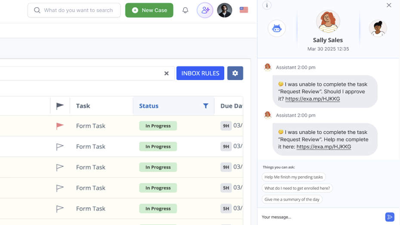This screenshot has height=225, width=400.
Task: Click the second 'Assistant 2:00 pm' message avatar
Action: (268, 115)
